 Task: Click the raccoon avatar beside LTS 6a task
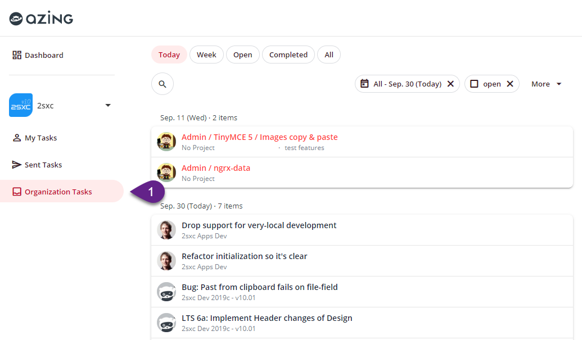(166, 323)
